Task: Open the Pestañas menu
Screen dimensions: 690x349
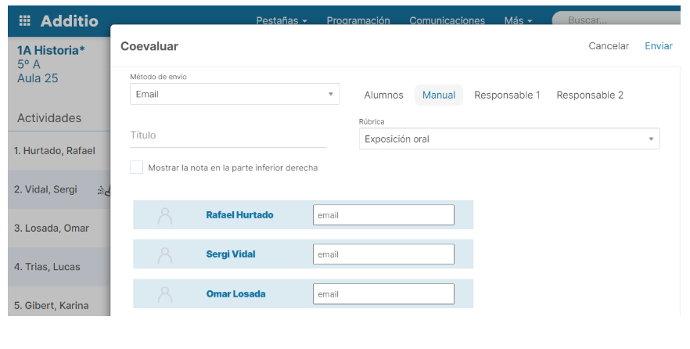Action: pyautogui.click(x=282, y=21)
